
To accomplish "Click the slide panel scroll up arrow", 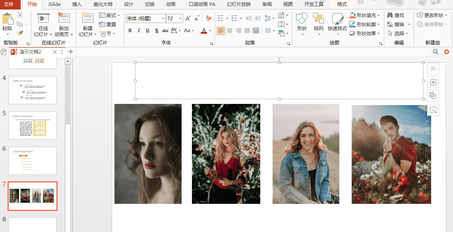I will pos(68,61).
